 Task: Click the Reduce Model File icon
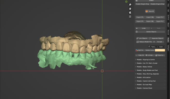click(138, 42)
